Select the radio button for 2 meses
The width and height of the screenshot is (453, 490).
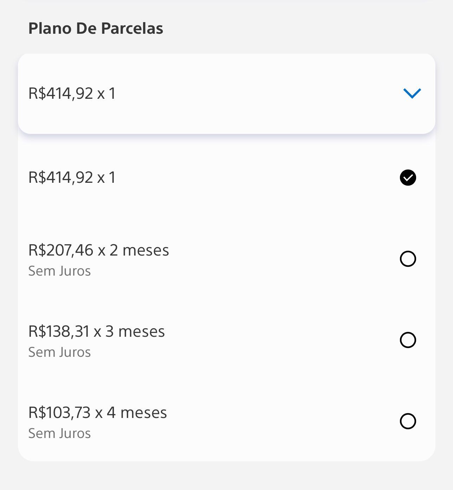(408, 259)
